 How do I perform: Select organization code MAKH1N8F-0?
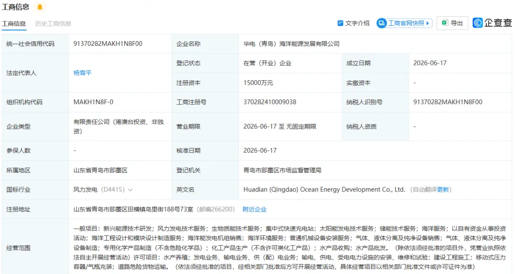click(93, 102)
